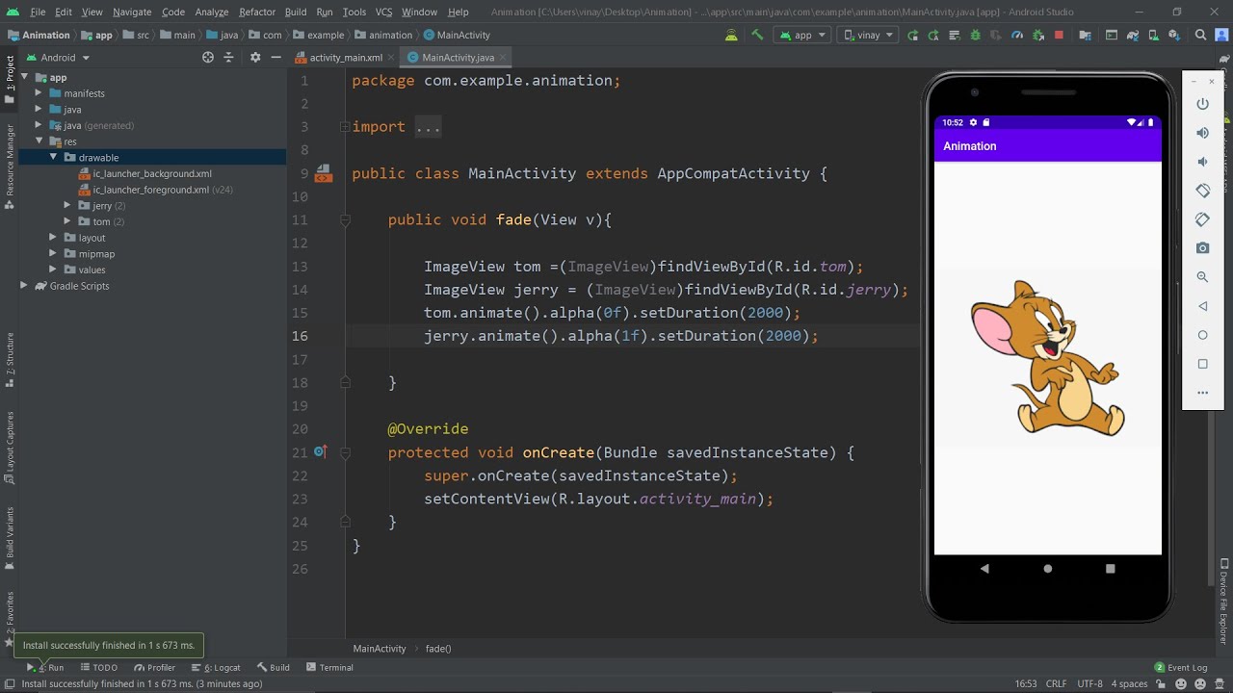Hide the Project panel with the minus icon
The height and width of the screenshot is (693, 1233).
(x=275, y=58)
